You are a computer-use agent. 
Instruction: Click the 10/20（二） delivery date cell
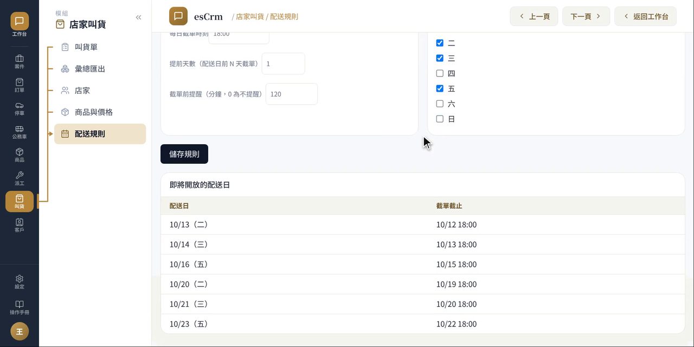click(x=189, y=284)
